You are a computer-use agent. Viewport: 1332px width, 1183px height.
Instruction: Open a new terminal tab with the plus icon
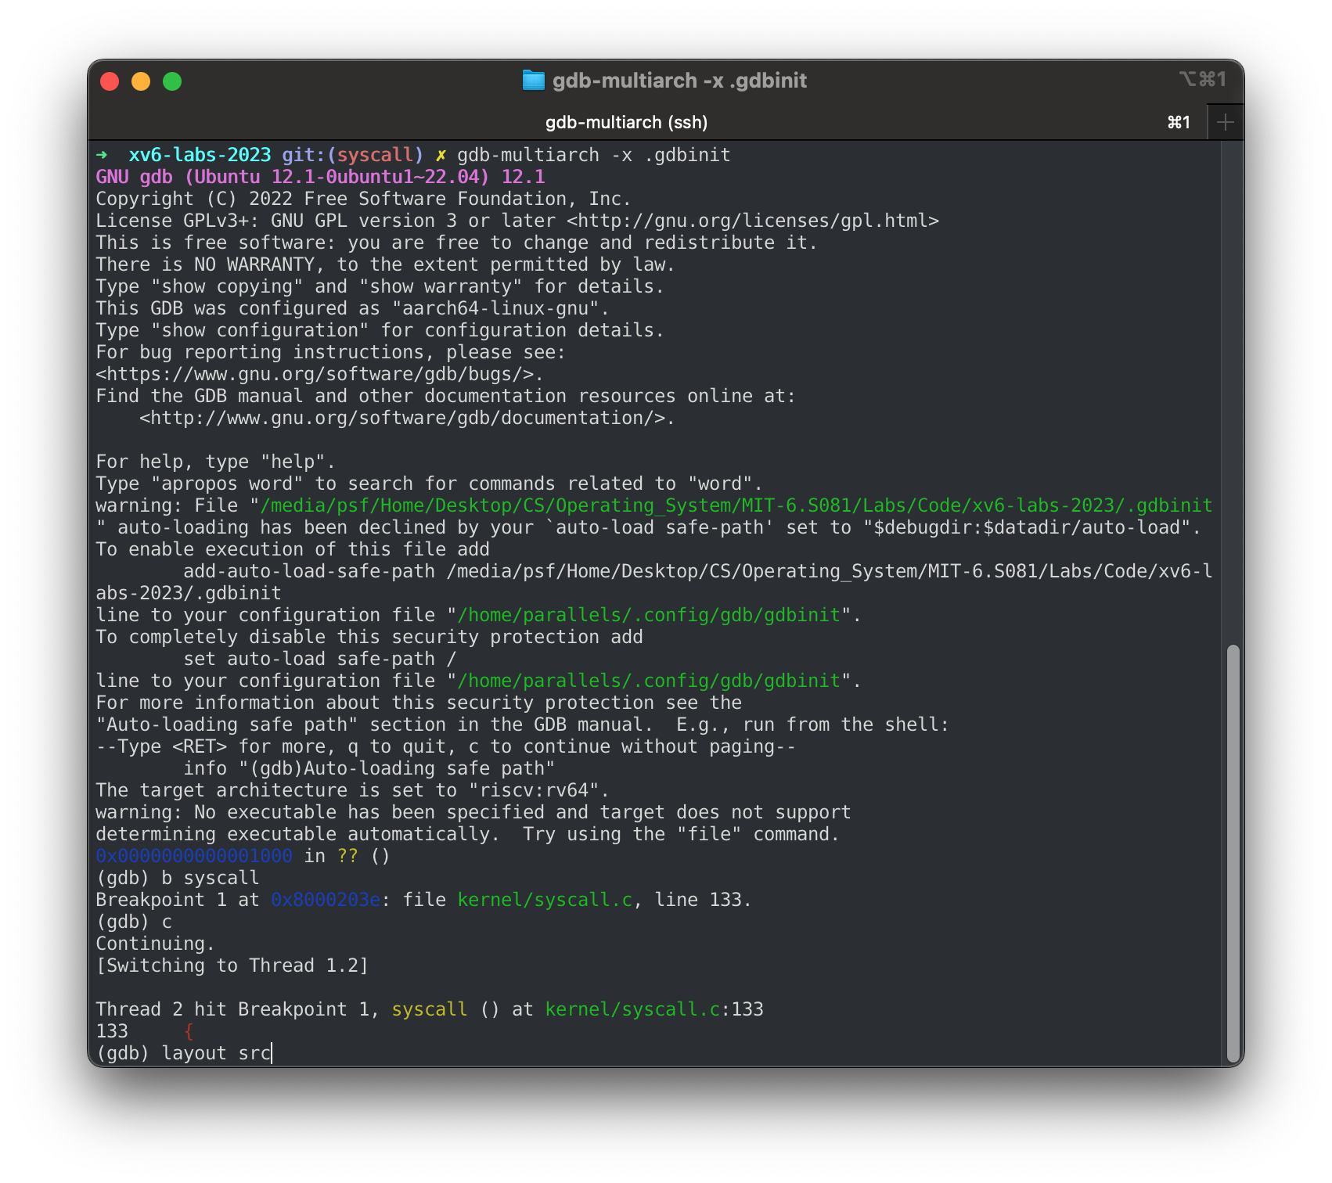click(x=1225, y=122)
